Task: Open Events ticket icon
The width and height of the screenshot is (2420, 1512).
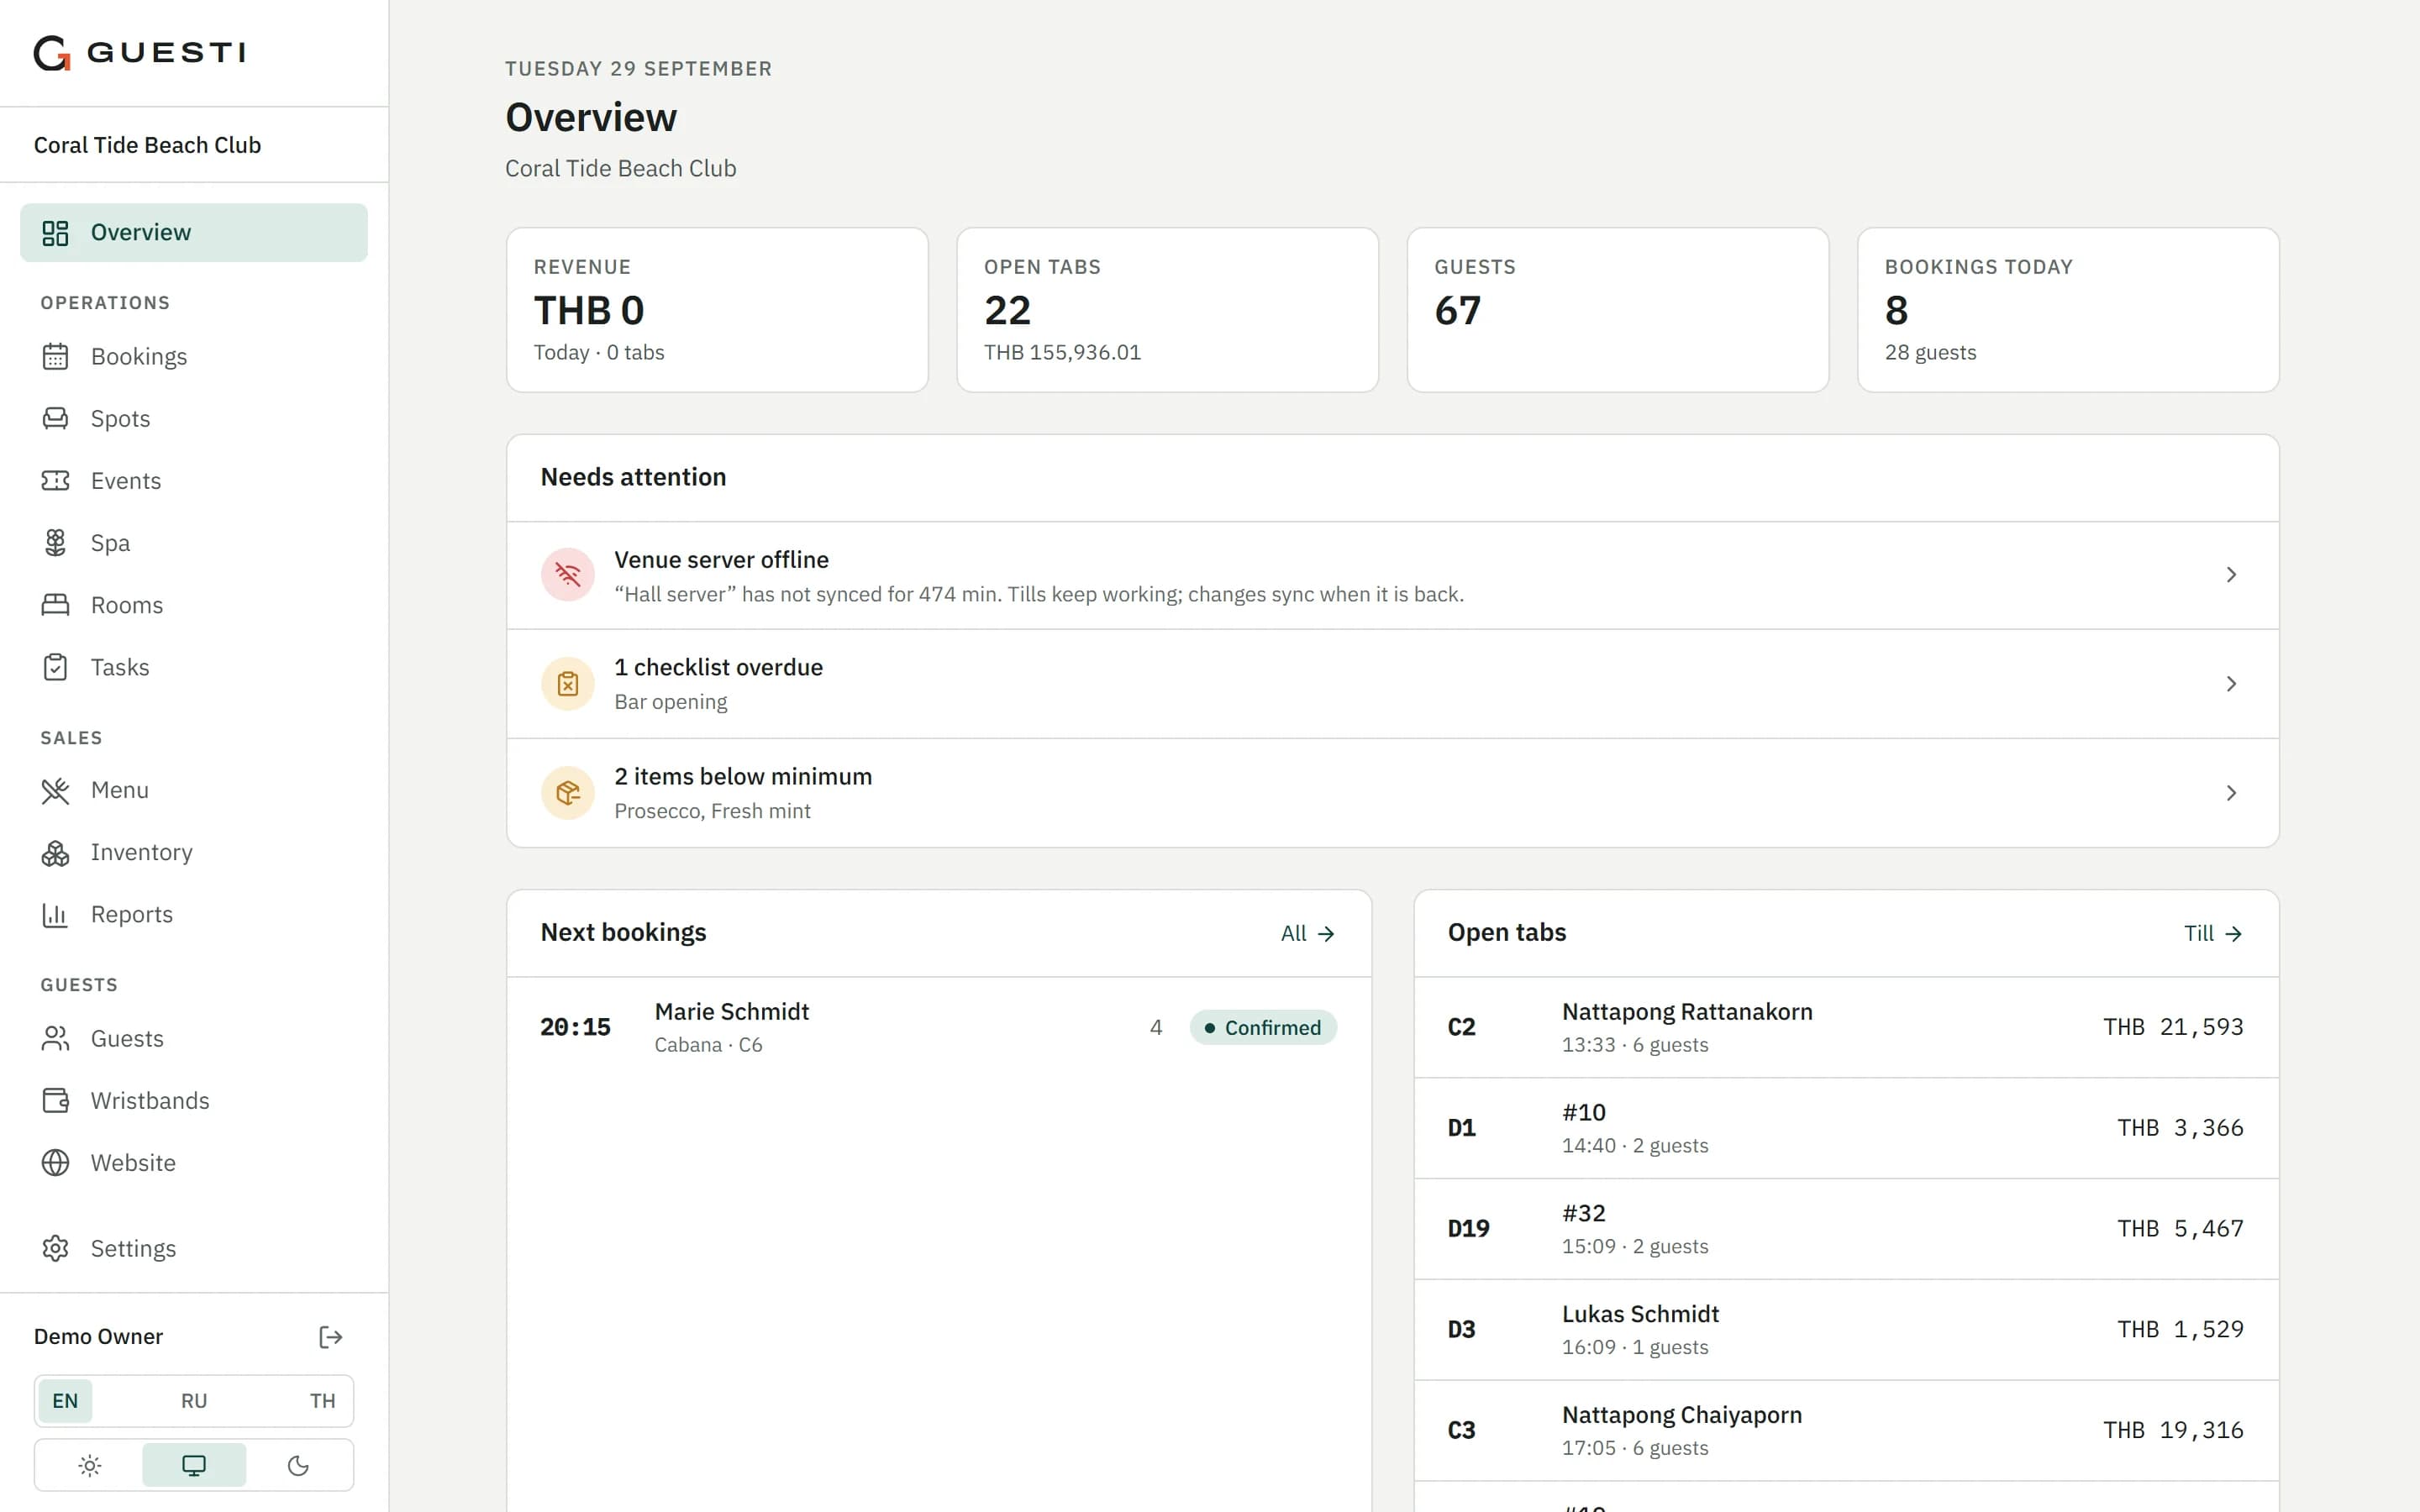Action: point(55,481)
